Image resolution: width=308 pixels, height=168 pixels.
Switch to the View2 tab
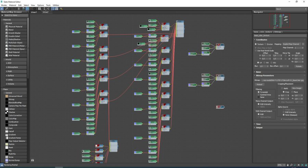tap(46, 12)
